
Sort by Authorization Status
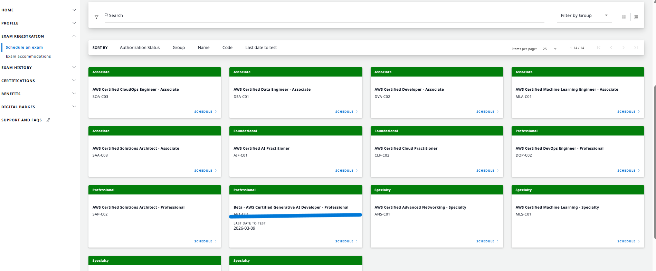click(140, 48)
